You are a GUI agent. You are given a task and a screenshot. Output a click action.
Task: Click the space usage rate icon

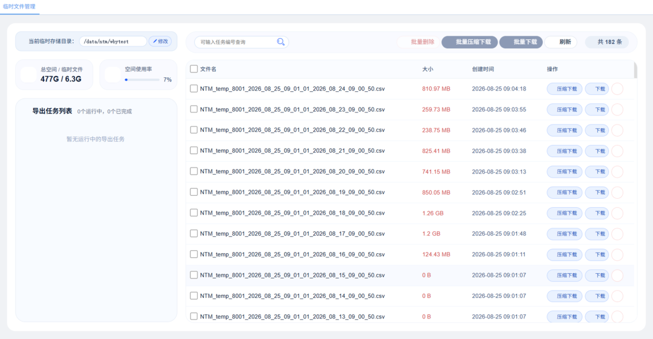(112, 74)
